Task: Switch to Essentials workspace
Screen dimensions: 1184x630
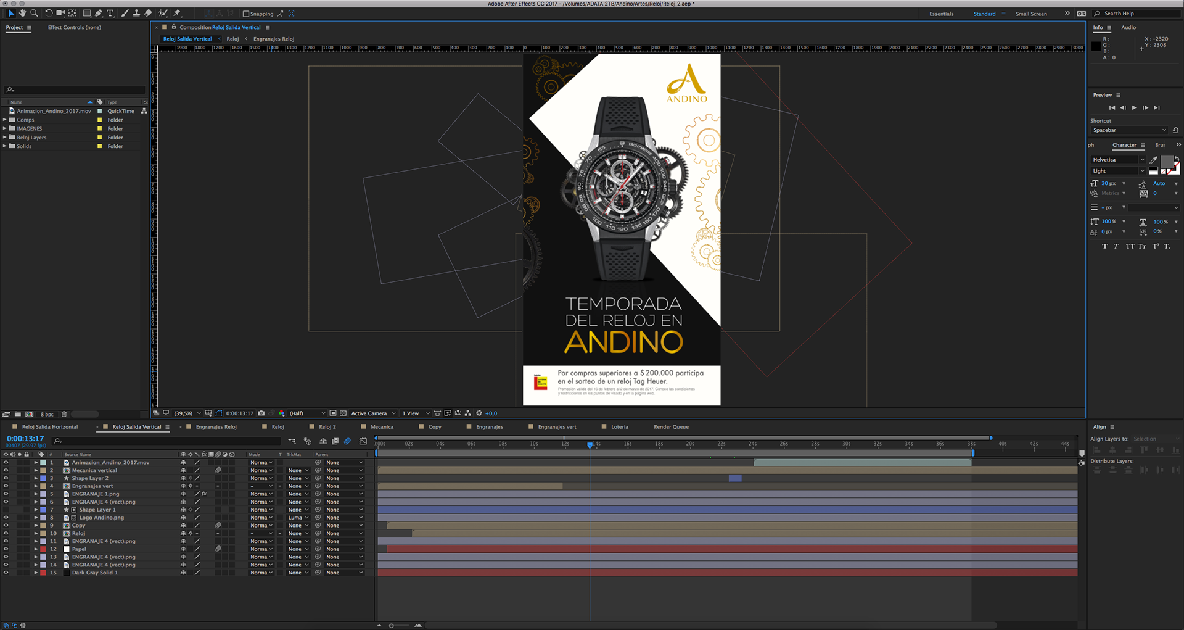Action: (941, 14)
